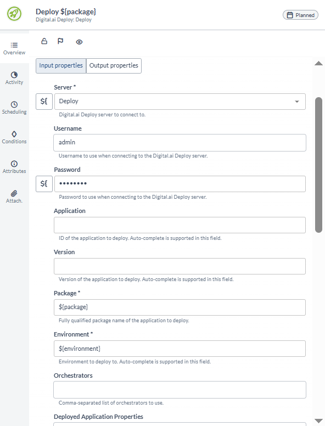Image resolution: width=325 pixels, height=426 pixels.
Task: Click the green rocket Deploy task icon
Action: [x=14, y=14]
